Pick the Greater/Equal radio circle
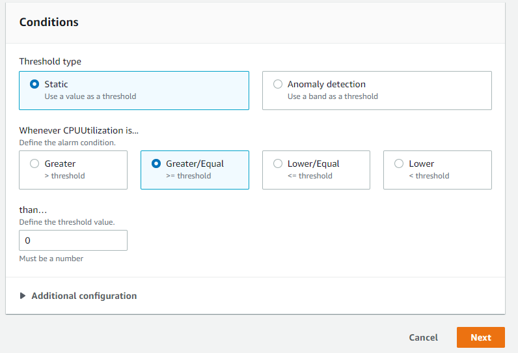This screenshot has width=518, height=353. pyautogui.click(x=156, y=163)
